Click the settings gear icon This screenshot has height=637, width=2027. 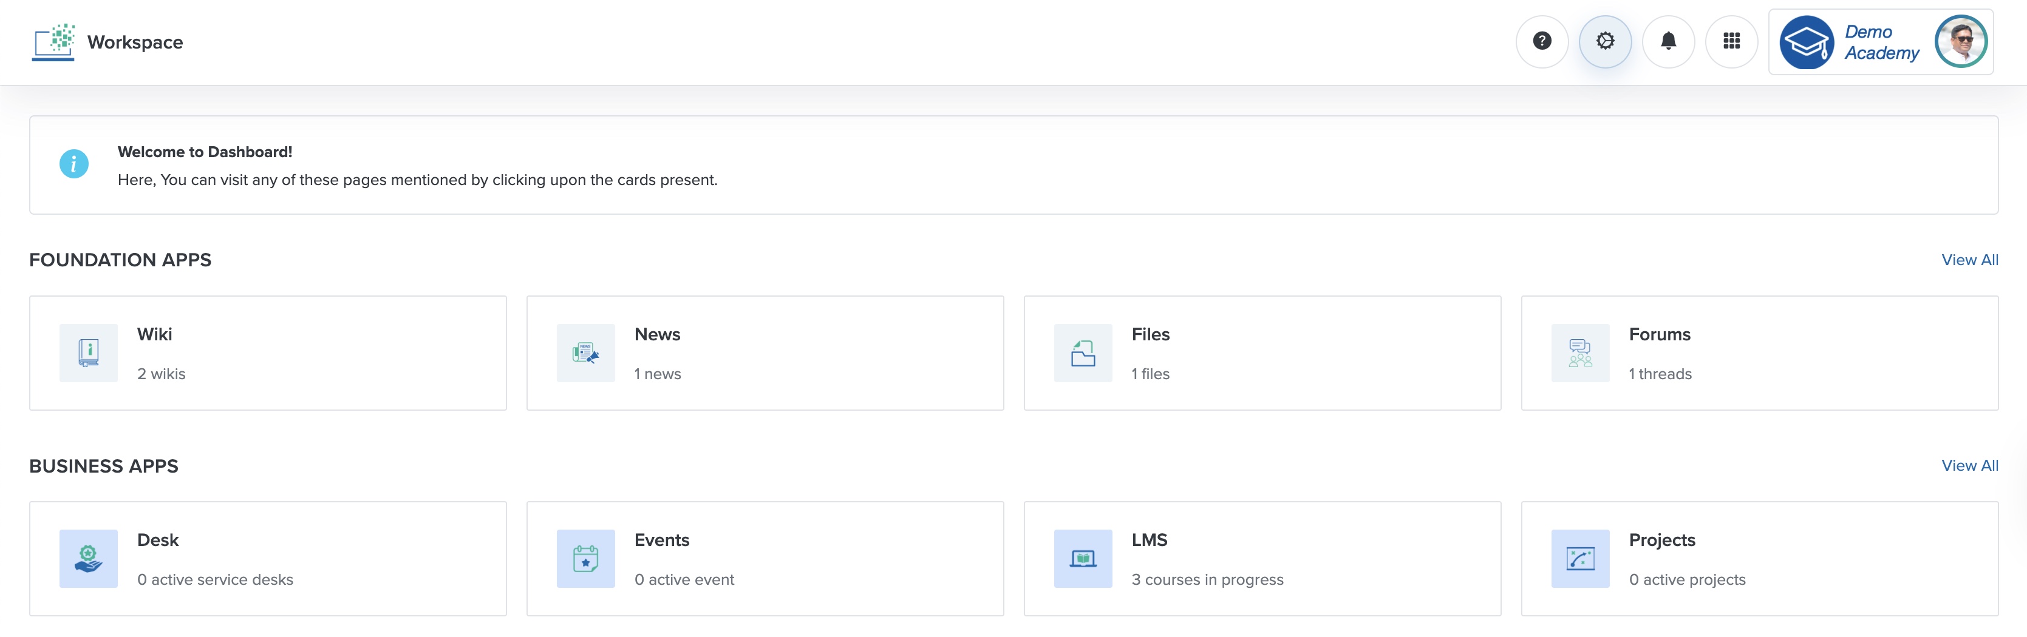1605,42
